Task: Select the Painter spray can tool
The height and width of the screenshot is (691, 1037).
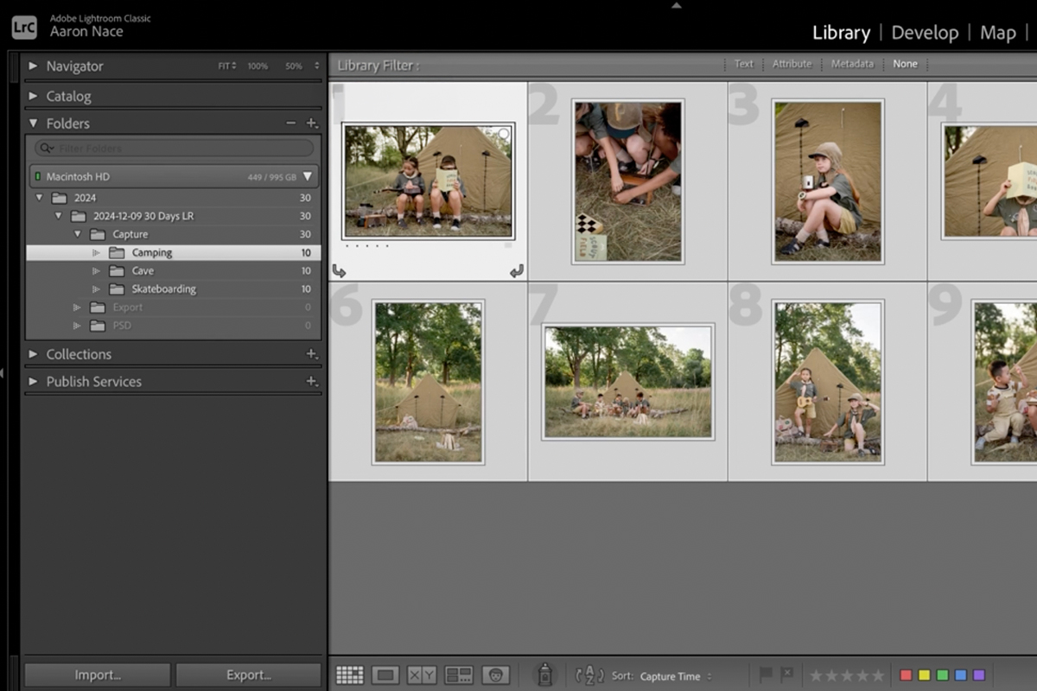Action: [544, 675]
